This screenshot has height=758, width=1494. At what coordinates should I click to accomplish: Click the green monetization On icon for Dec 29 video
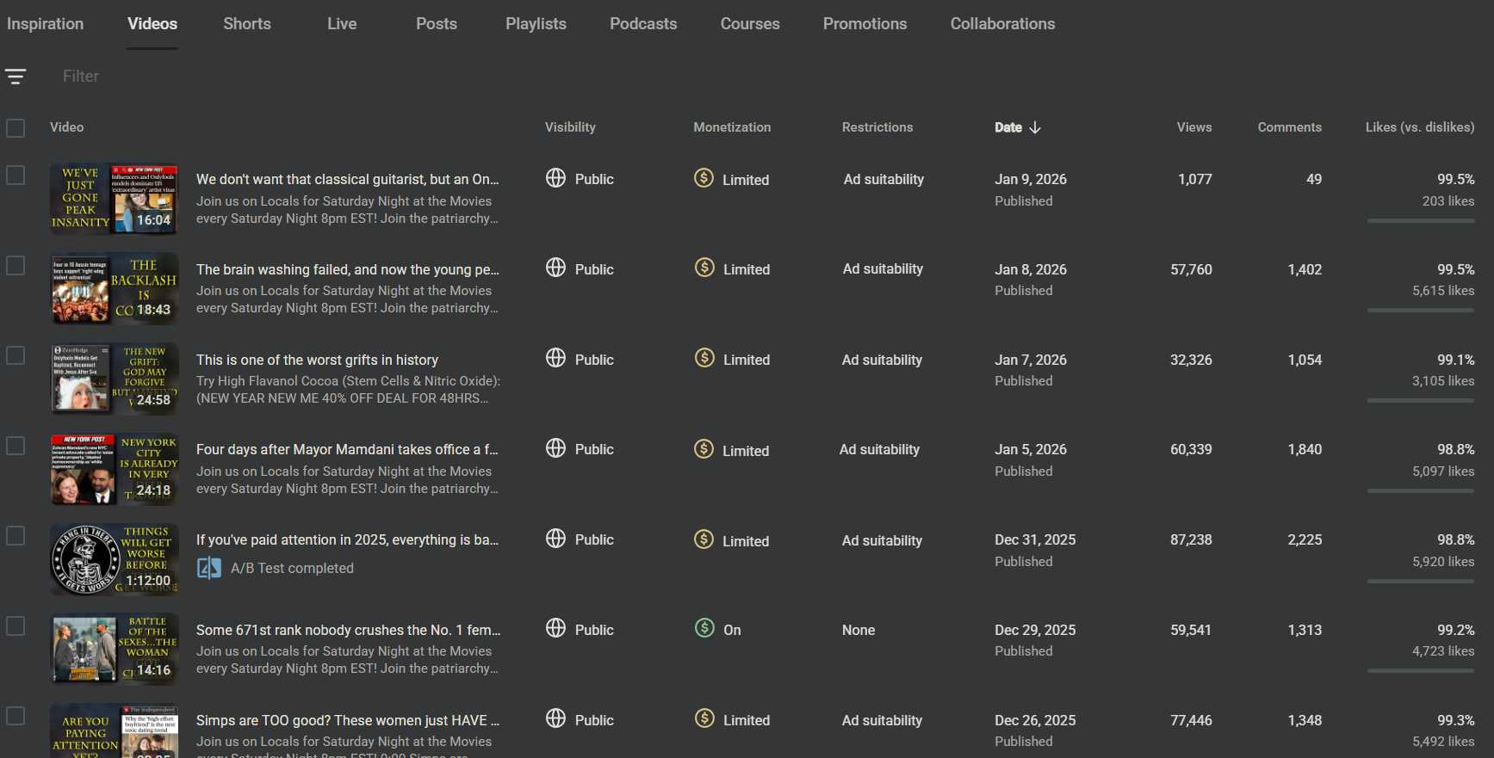704,628
